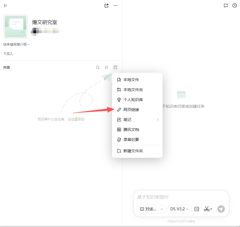Expand the 笔记 submenu
The image size is (240, 227).
pyautogui.click(x=137, y=120)
